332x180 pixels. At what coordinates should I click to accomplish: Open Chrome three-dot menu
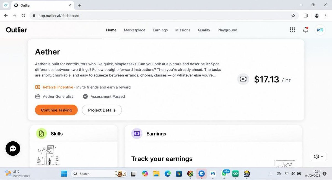pyautogui.click(x=326, y=16)
